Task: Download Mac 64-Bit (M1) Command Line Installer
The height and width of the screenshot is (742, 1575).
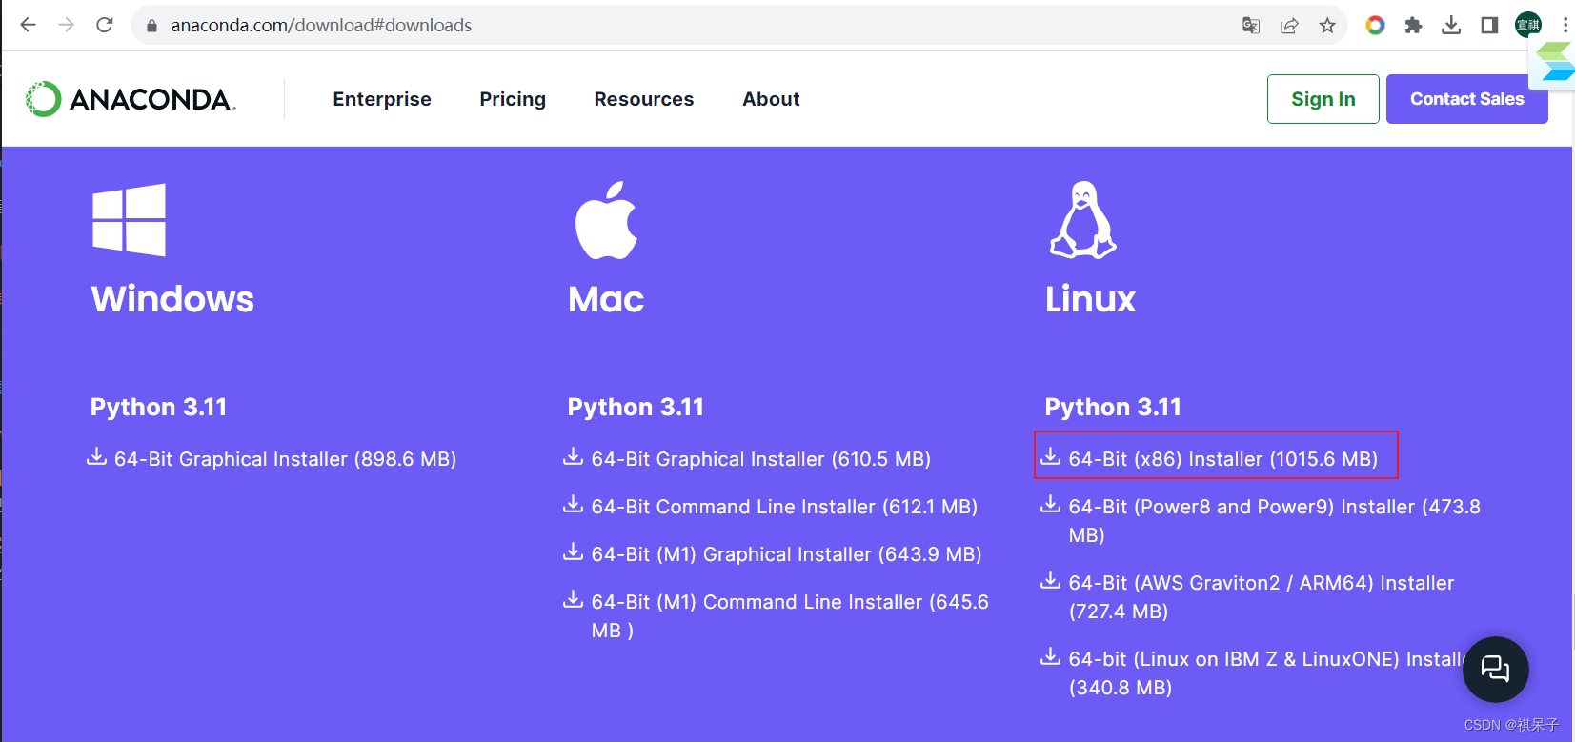Action: [790, 616]
